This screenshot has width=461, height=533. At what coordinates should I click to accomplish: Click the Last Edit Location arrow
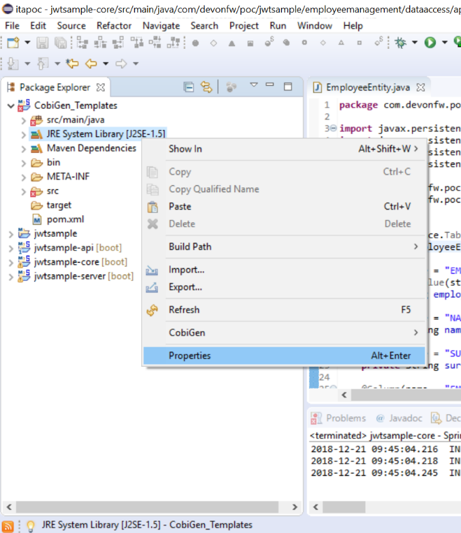71,64
